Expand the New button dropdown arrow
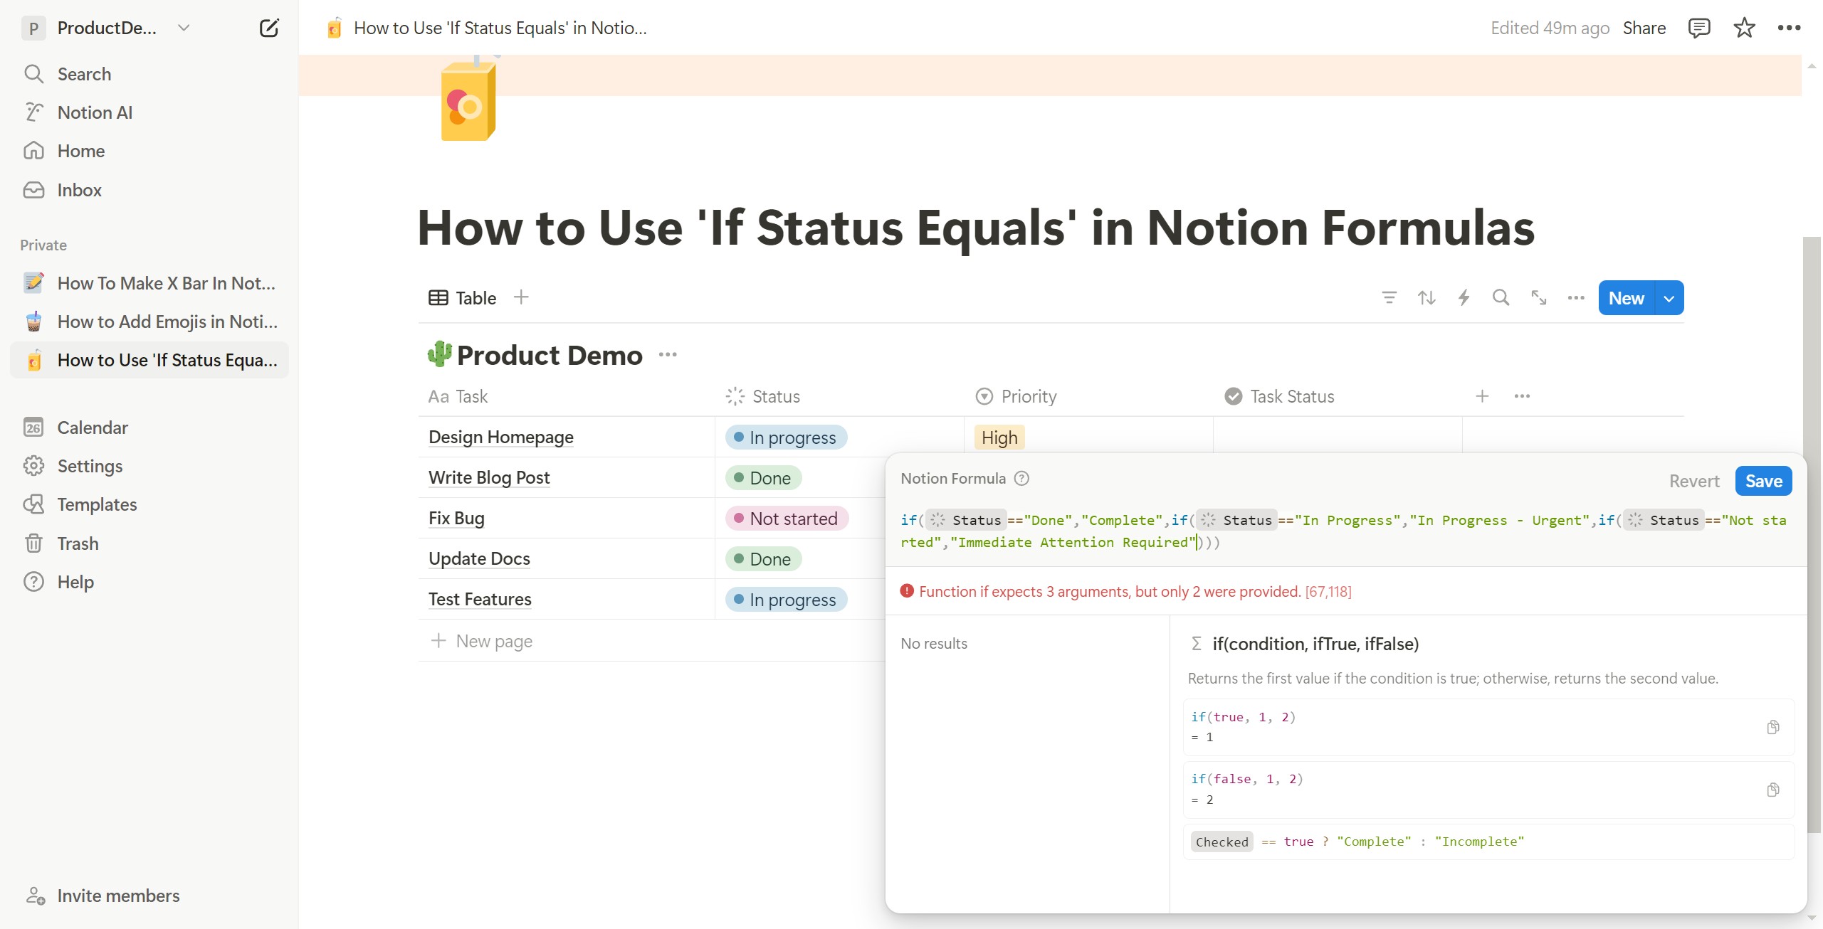1823x929 pixels. 1669,299
